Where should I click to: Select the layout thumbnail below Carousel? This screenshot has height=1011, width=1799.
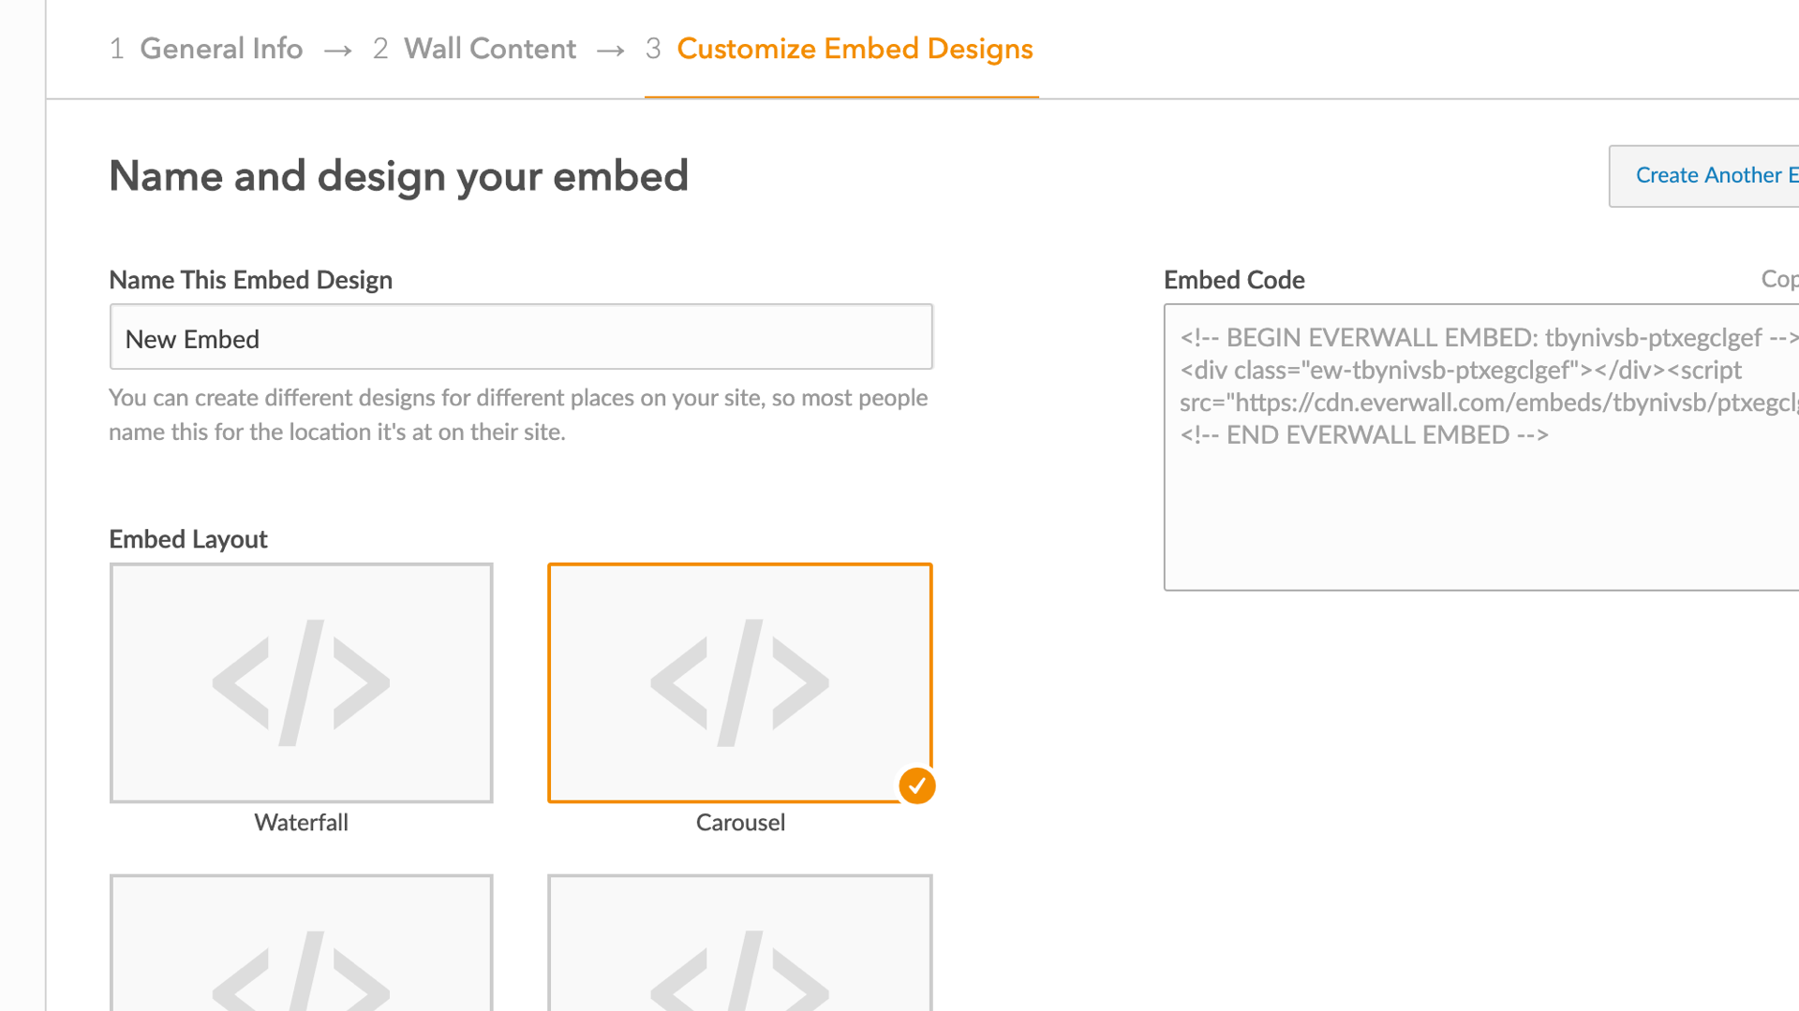point(740,943)
